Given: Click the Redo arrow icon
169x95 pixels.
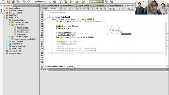Looking at the screenshot, I should (29, 1).
